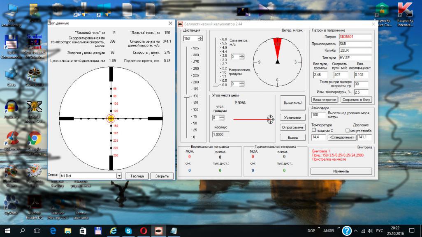This screenshot has height=237, width=422.
Task: Enable the 'градусы С' temperature checkbox
Action: (x=314, y=130)
